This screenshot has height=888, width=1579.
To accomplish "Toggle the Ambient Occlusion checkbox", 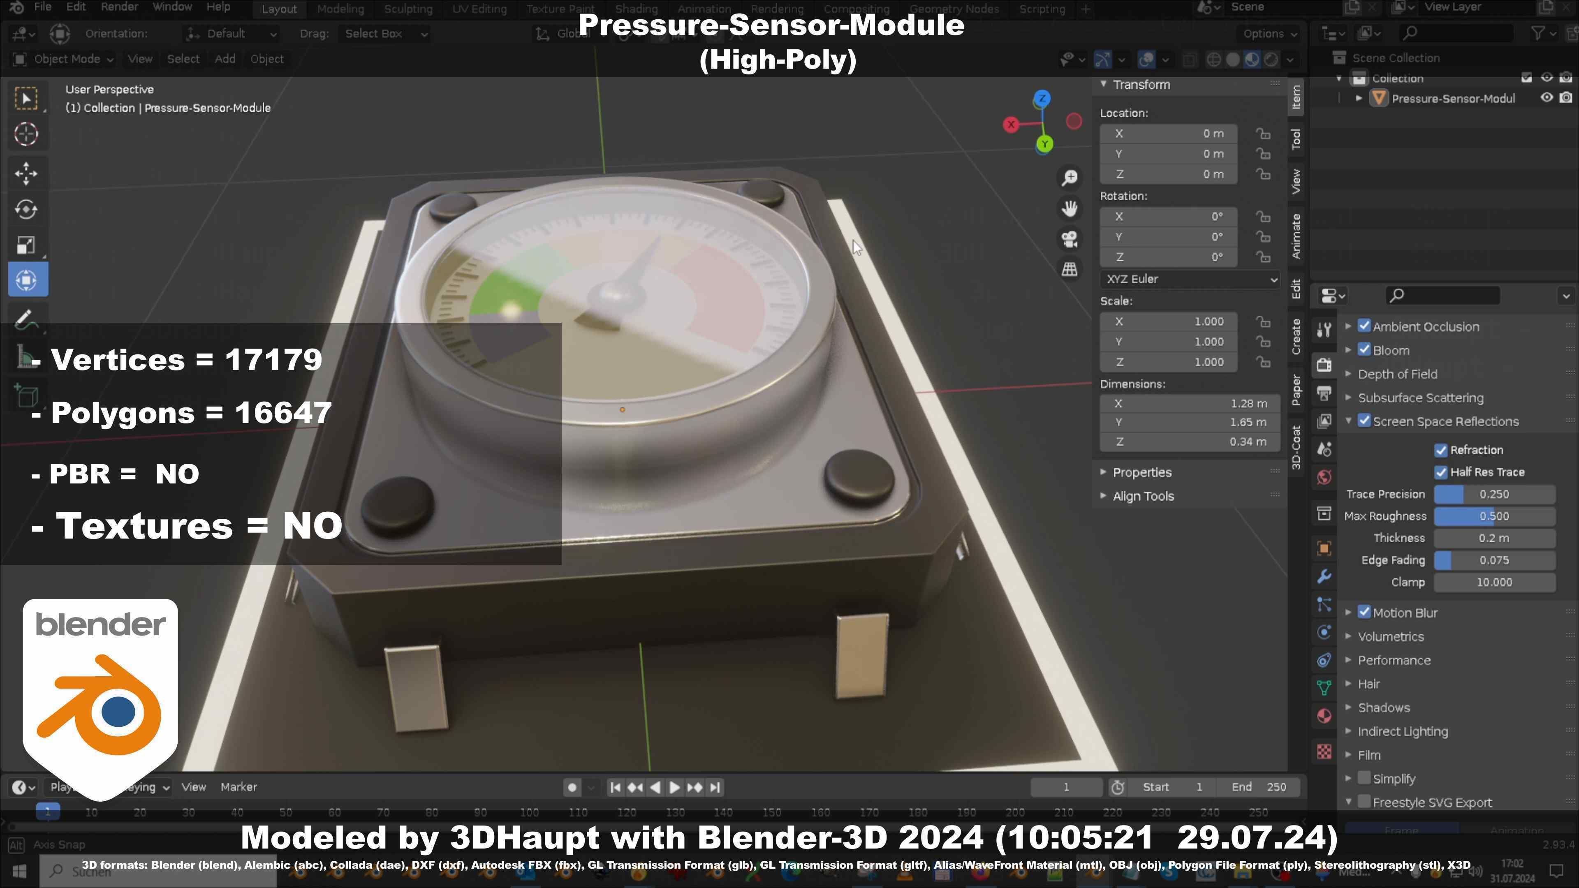I will [1364, 326].
